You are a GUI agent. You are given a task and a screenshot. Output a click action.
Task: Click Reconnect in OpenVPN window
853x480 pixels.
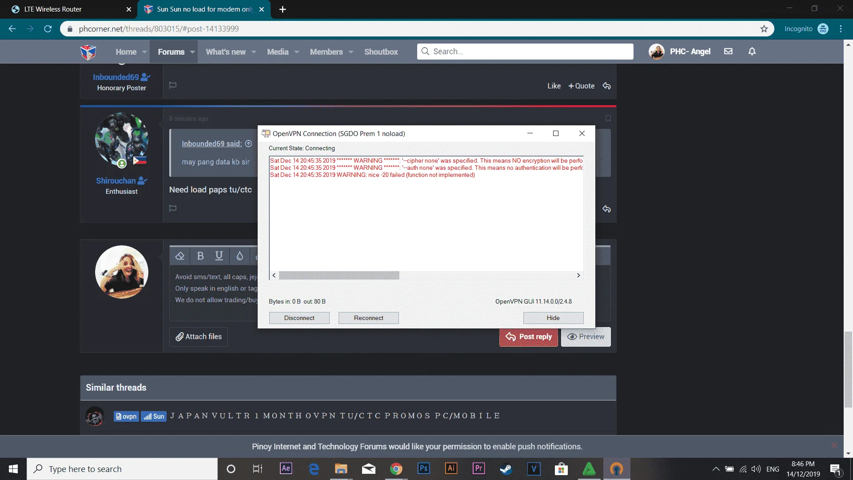coord(368,318)
